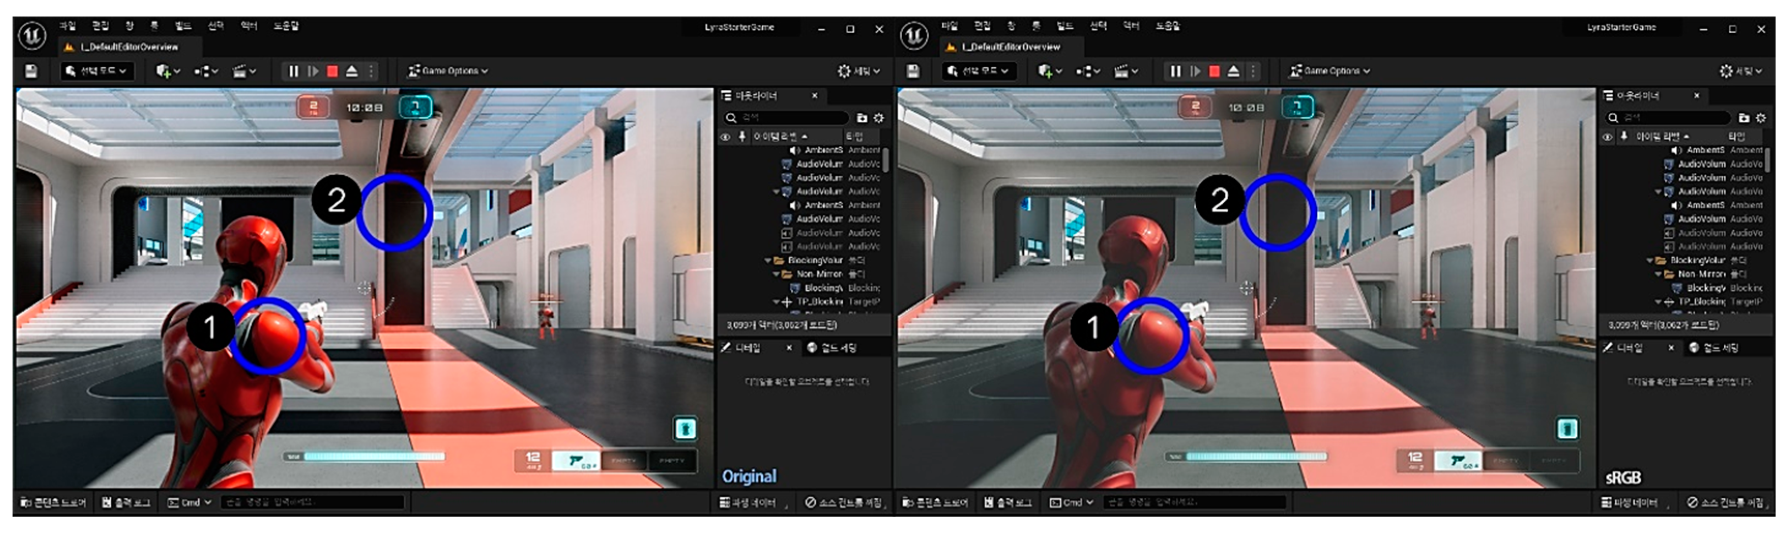Switch to L_DefaultEditorOverview tab in left Original window
Screen dimensions: 1790x533
129,47
